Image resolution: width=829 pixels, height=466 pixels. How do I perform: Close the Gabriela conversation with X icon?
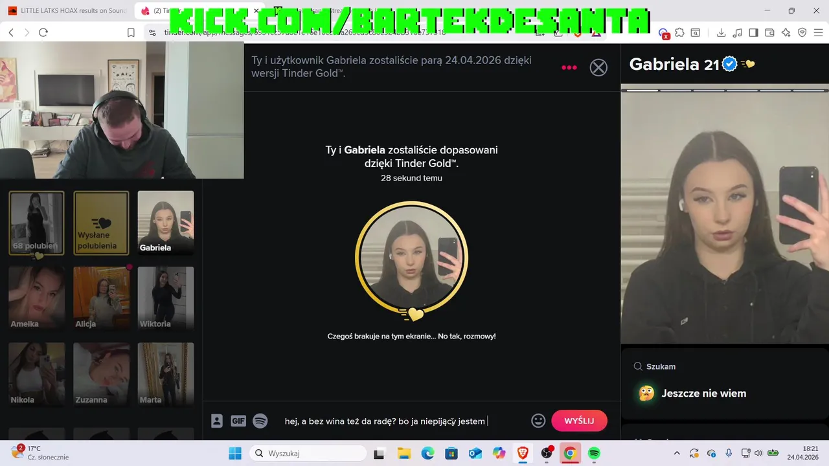598,67
